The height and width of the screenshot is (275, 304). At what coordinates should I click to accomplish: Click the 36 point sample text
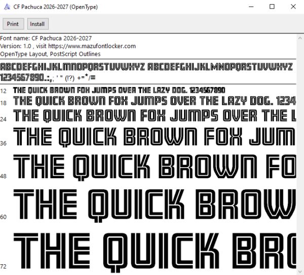(x=155, y=137)
